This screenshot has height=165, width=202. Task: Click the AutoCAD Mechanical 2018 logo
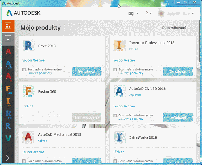click(28, 137)
